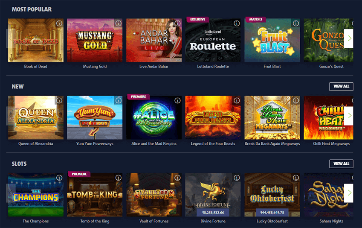
Task: Advance Most Popular carousel with right chevron
Action: pos(349,38)
